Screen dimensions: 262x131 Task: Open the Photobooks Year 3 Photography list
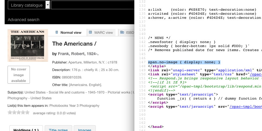tap(74, 106)
